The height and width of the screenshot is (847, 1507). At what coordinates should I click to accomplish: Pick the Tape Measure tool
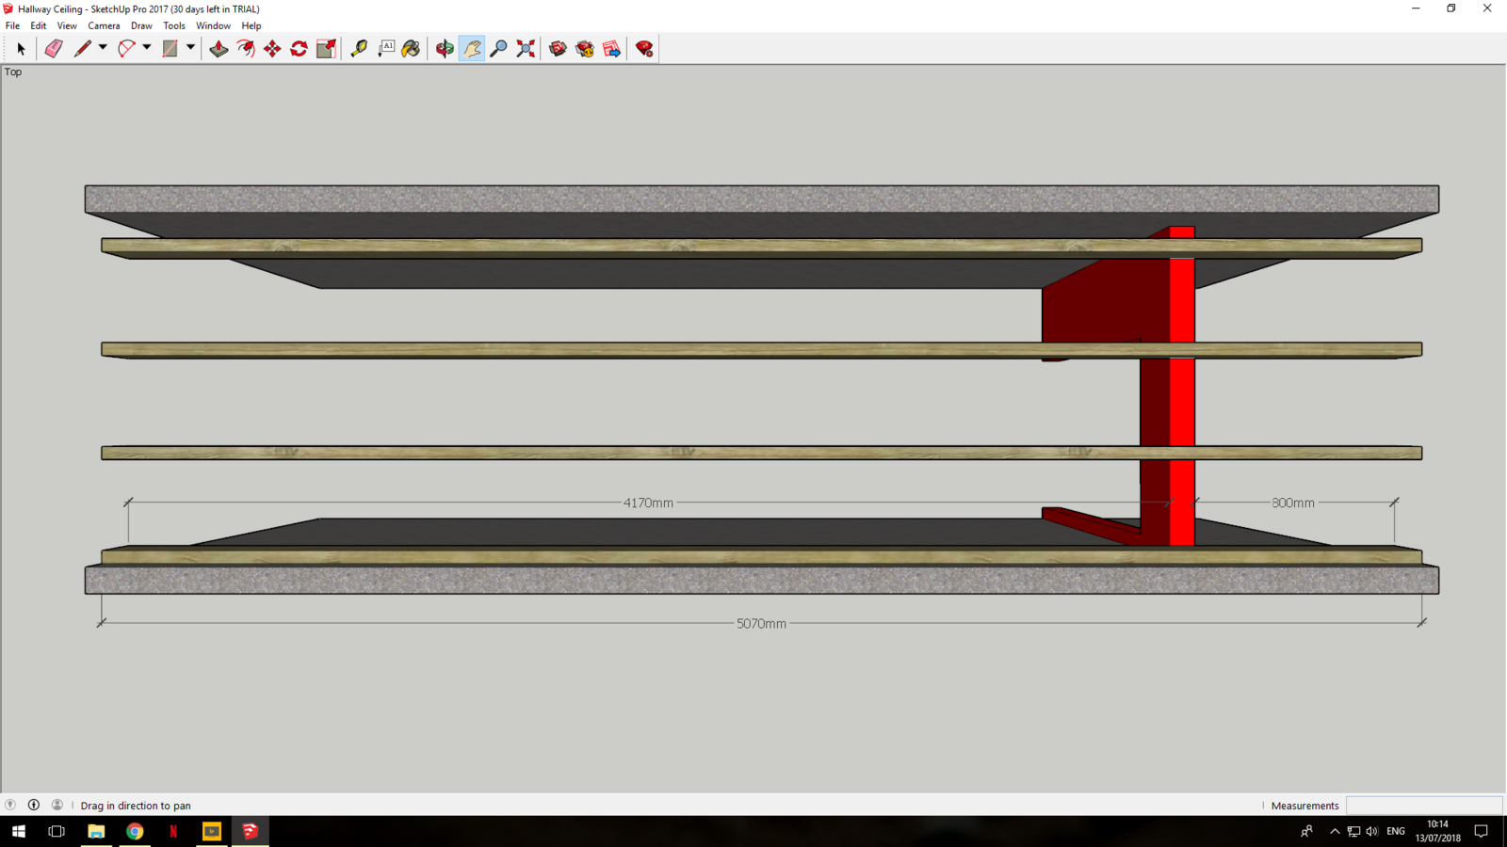pos(359,49)
